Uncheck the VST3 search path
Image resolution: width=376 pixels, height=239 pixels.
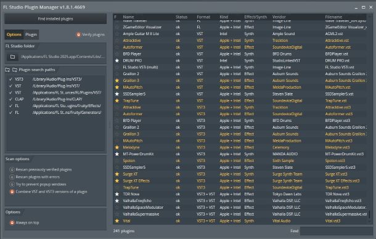[x=10, y=79]
